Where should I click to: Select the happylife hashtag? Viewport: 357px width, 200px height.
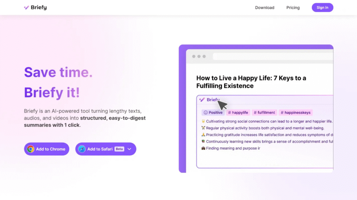coord(238,112)
